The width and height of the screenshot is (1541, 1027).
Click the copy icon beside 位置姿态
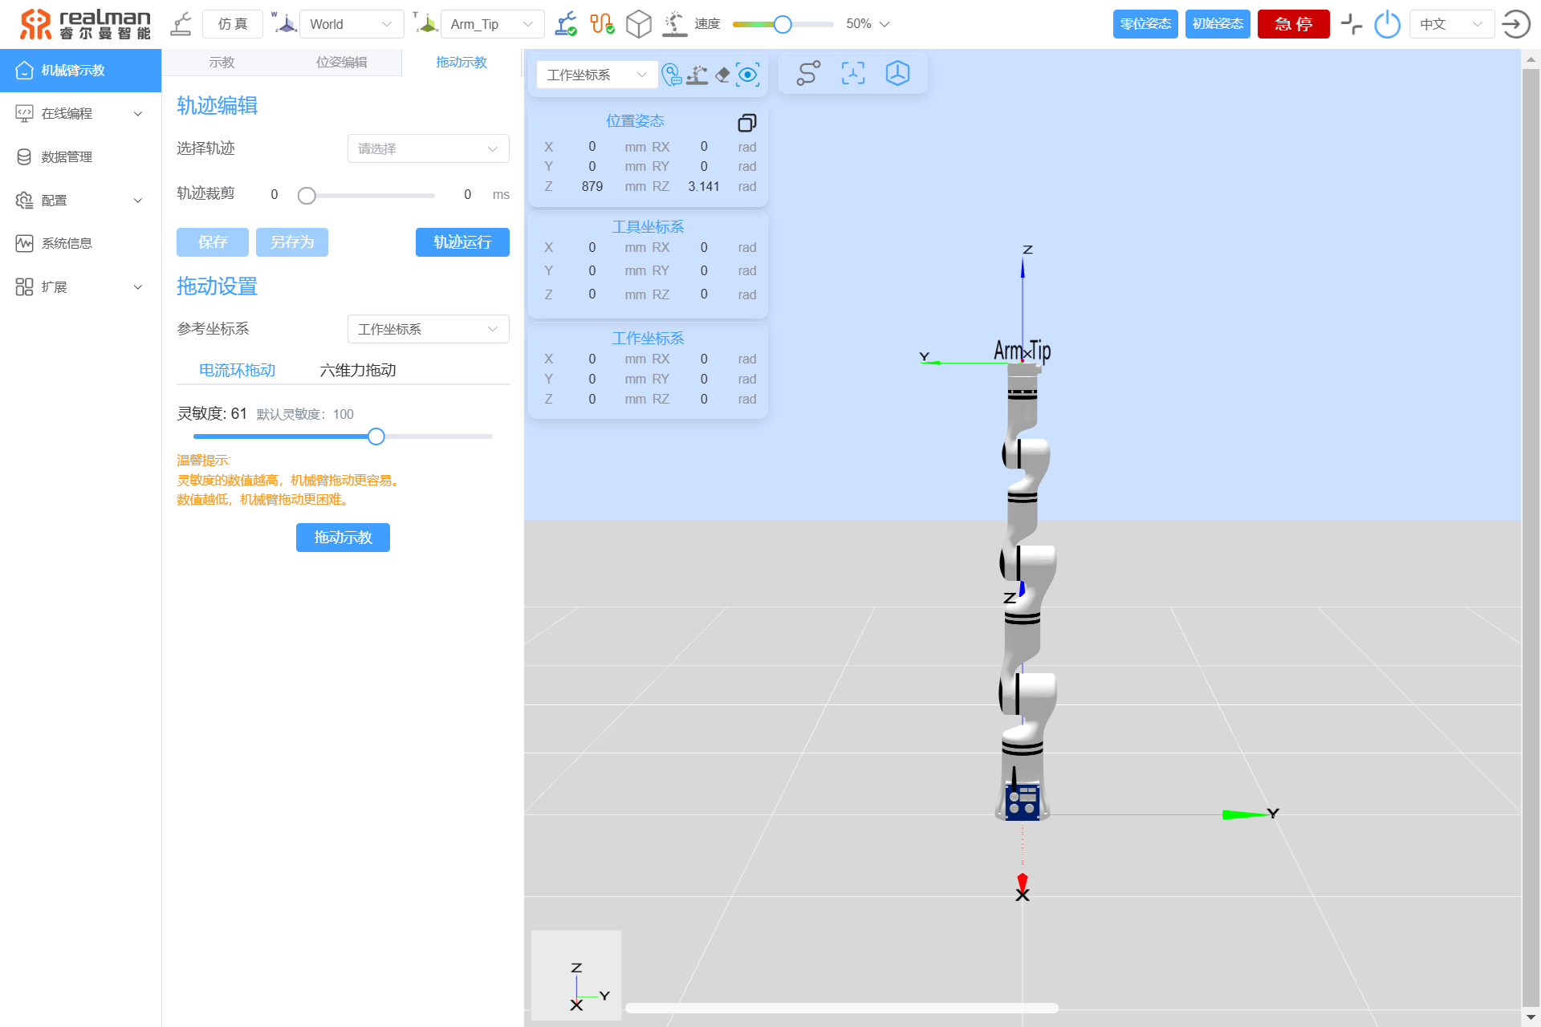746,123
